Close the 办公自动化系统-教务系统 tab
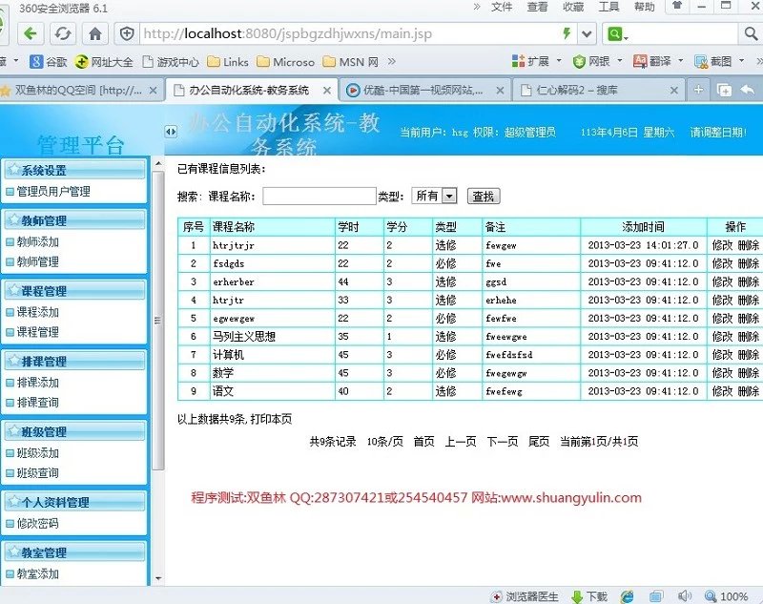The image size is (763, 604). 327,91
